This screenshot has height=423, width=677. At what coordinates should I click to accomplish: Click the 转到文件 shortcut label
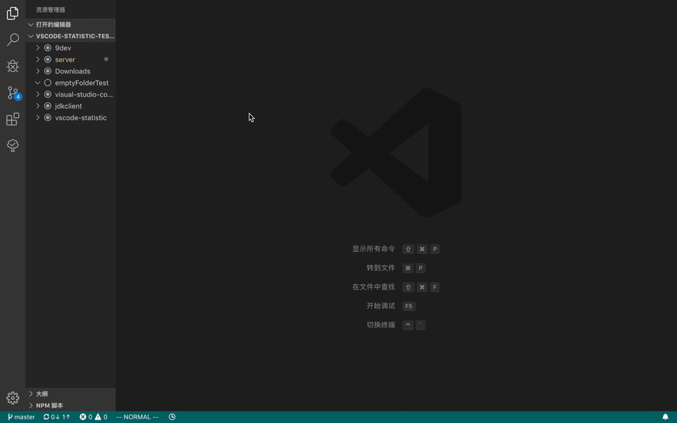[x=381, y=268]
